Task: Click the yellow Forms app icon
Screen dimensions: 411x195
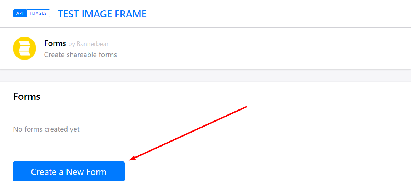Action: pos(24,48)
